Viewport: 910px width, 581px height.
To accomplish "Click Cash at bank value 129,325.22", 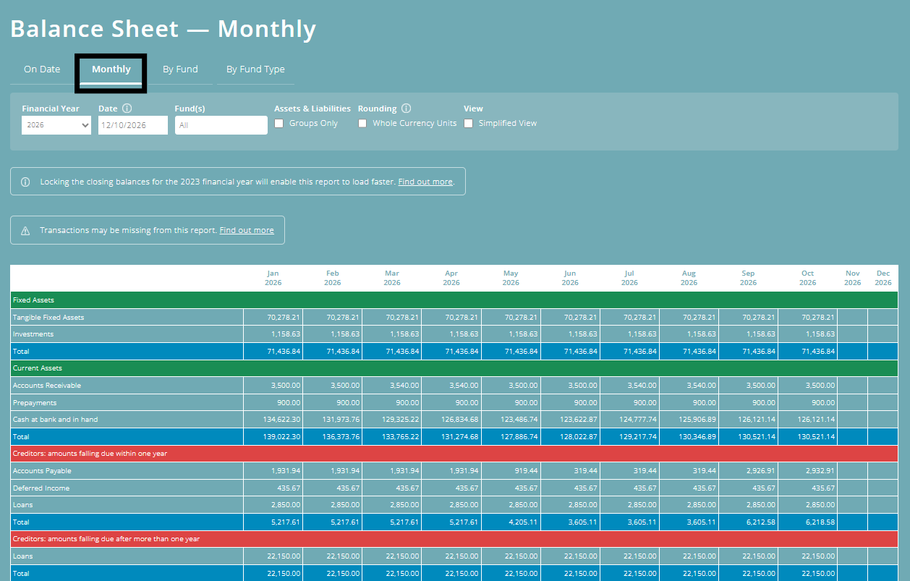I will [399, 420].
